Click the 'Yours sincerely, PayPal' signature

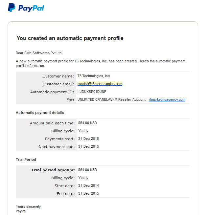click(x=29, y=209)
